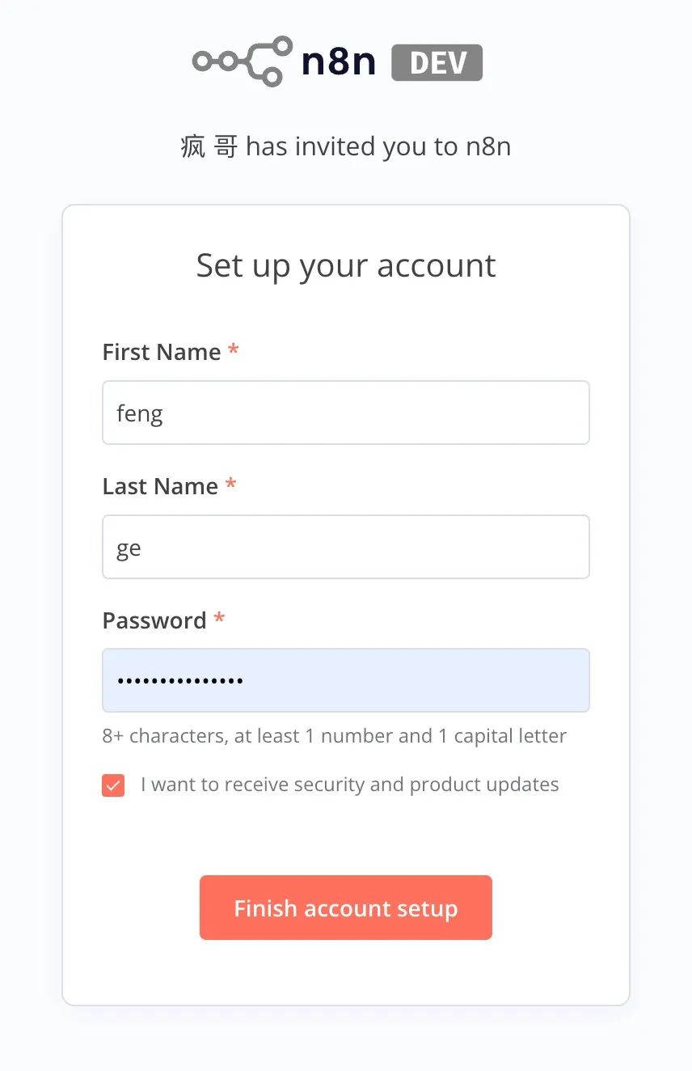Image resolution: width=692 pixels, height=1071 pixels.
Task: Click the text 'ge' in Last Name
Action: 127,547
